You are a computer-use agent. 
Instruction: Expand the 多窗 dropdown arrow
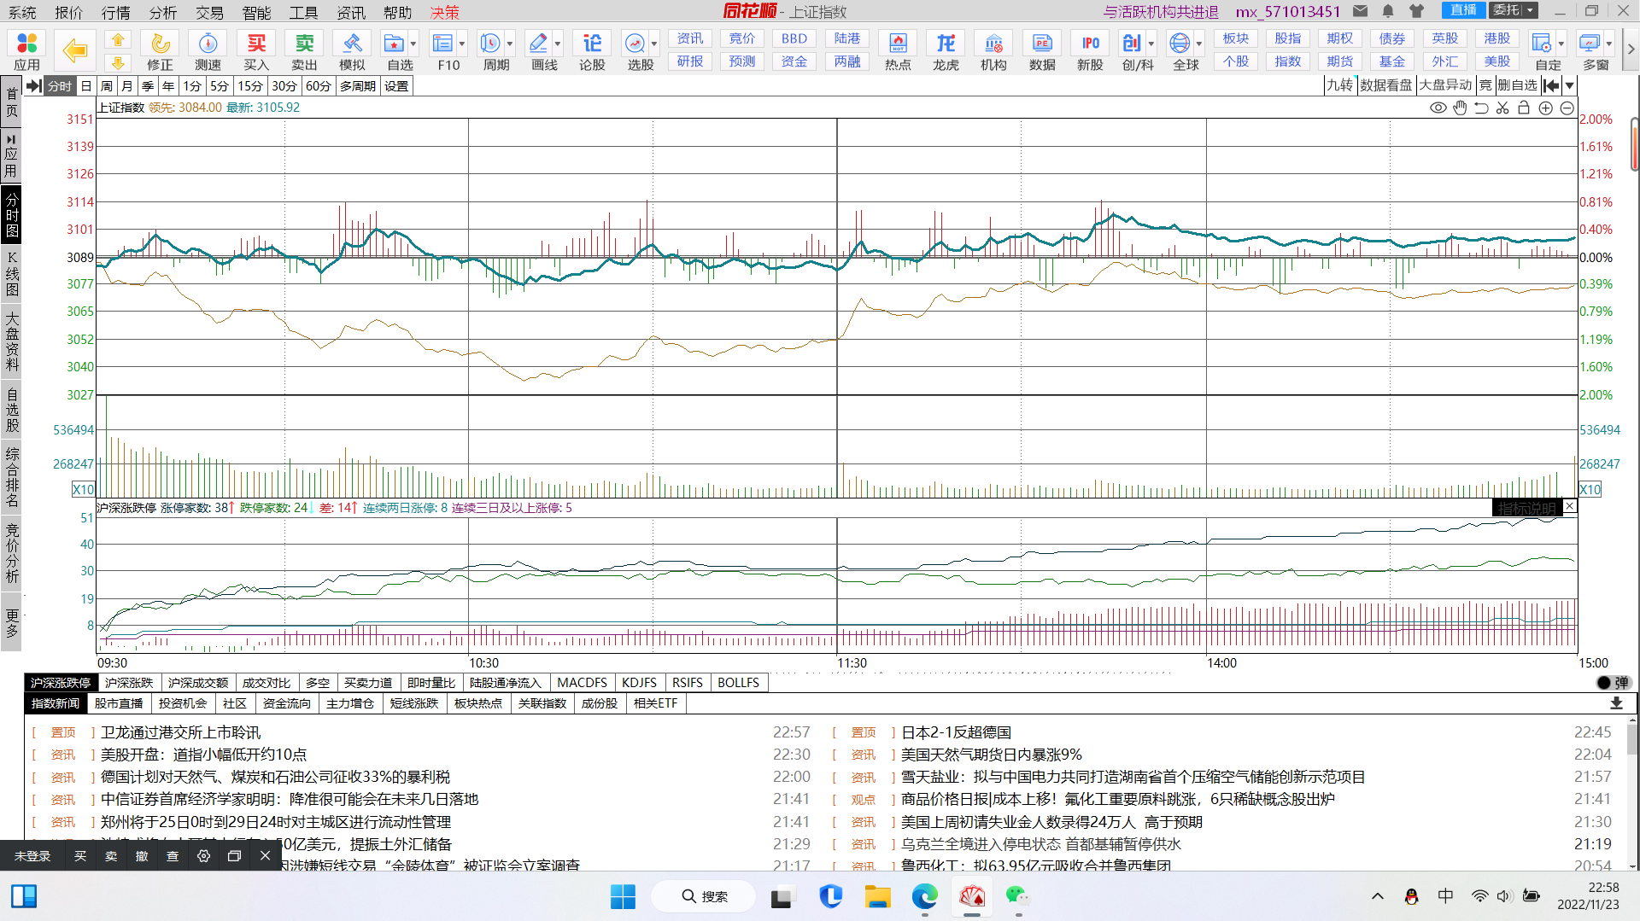[1609, 44]
